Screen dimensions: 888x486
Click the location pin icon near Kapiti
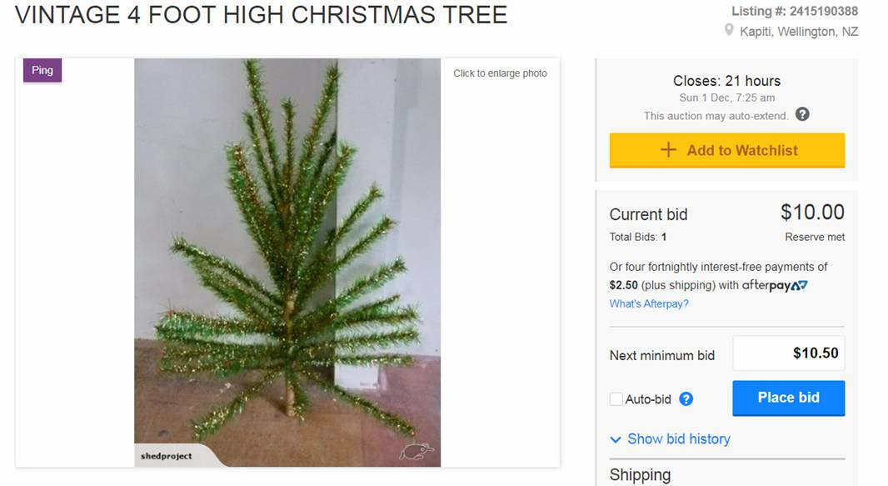tap(729, 31)
